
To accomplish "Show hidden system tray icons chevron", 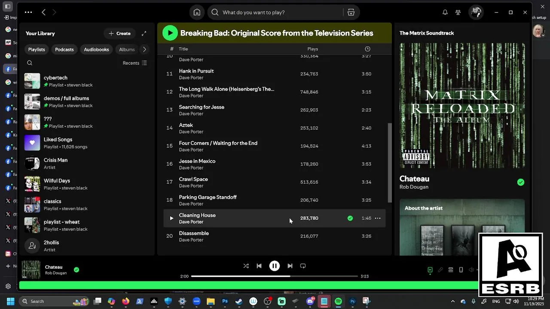I will click(x=452, y=301).
